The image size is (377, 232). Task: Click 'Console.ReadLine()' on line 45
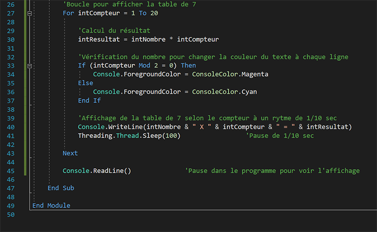[97, 171]
